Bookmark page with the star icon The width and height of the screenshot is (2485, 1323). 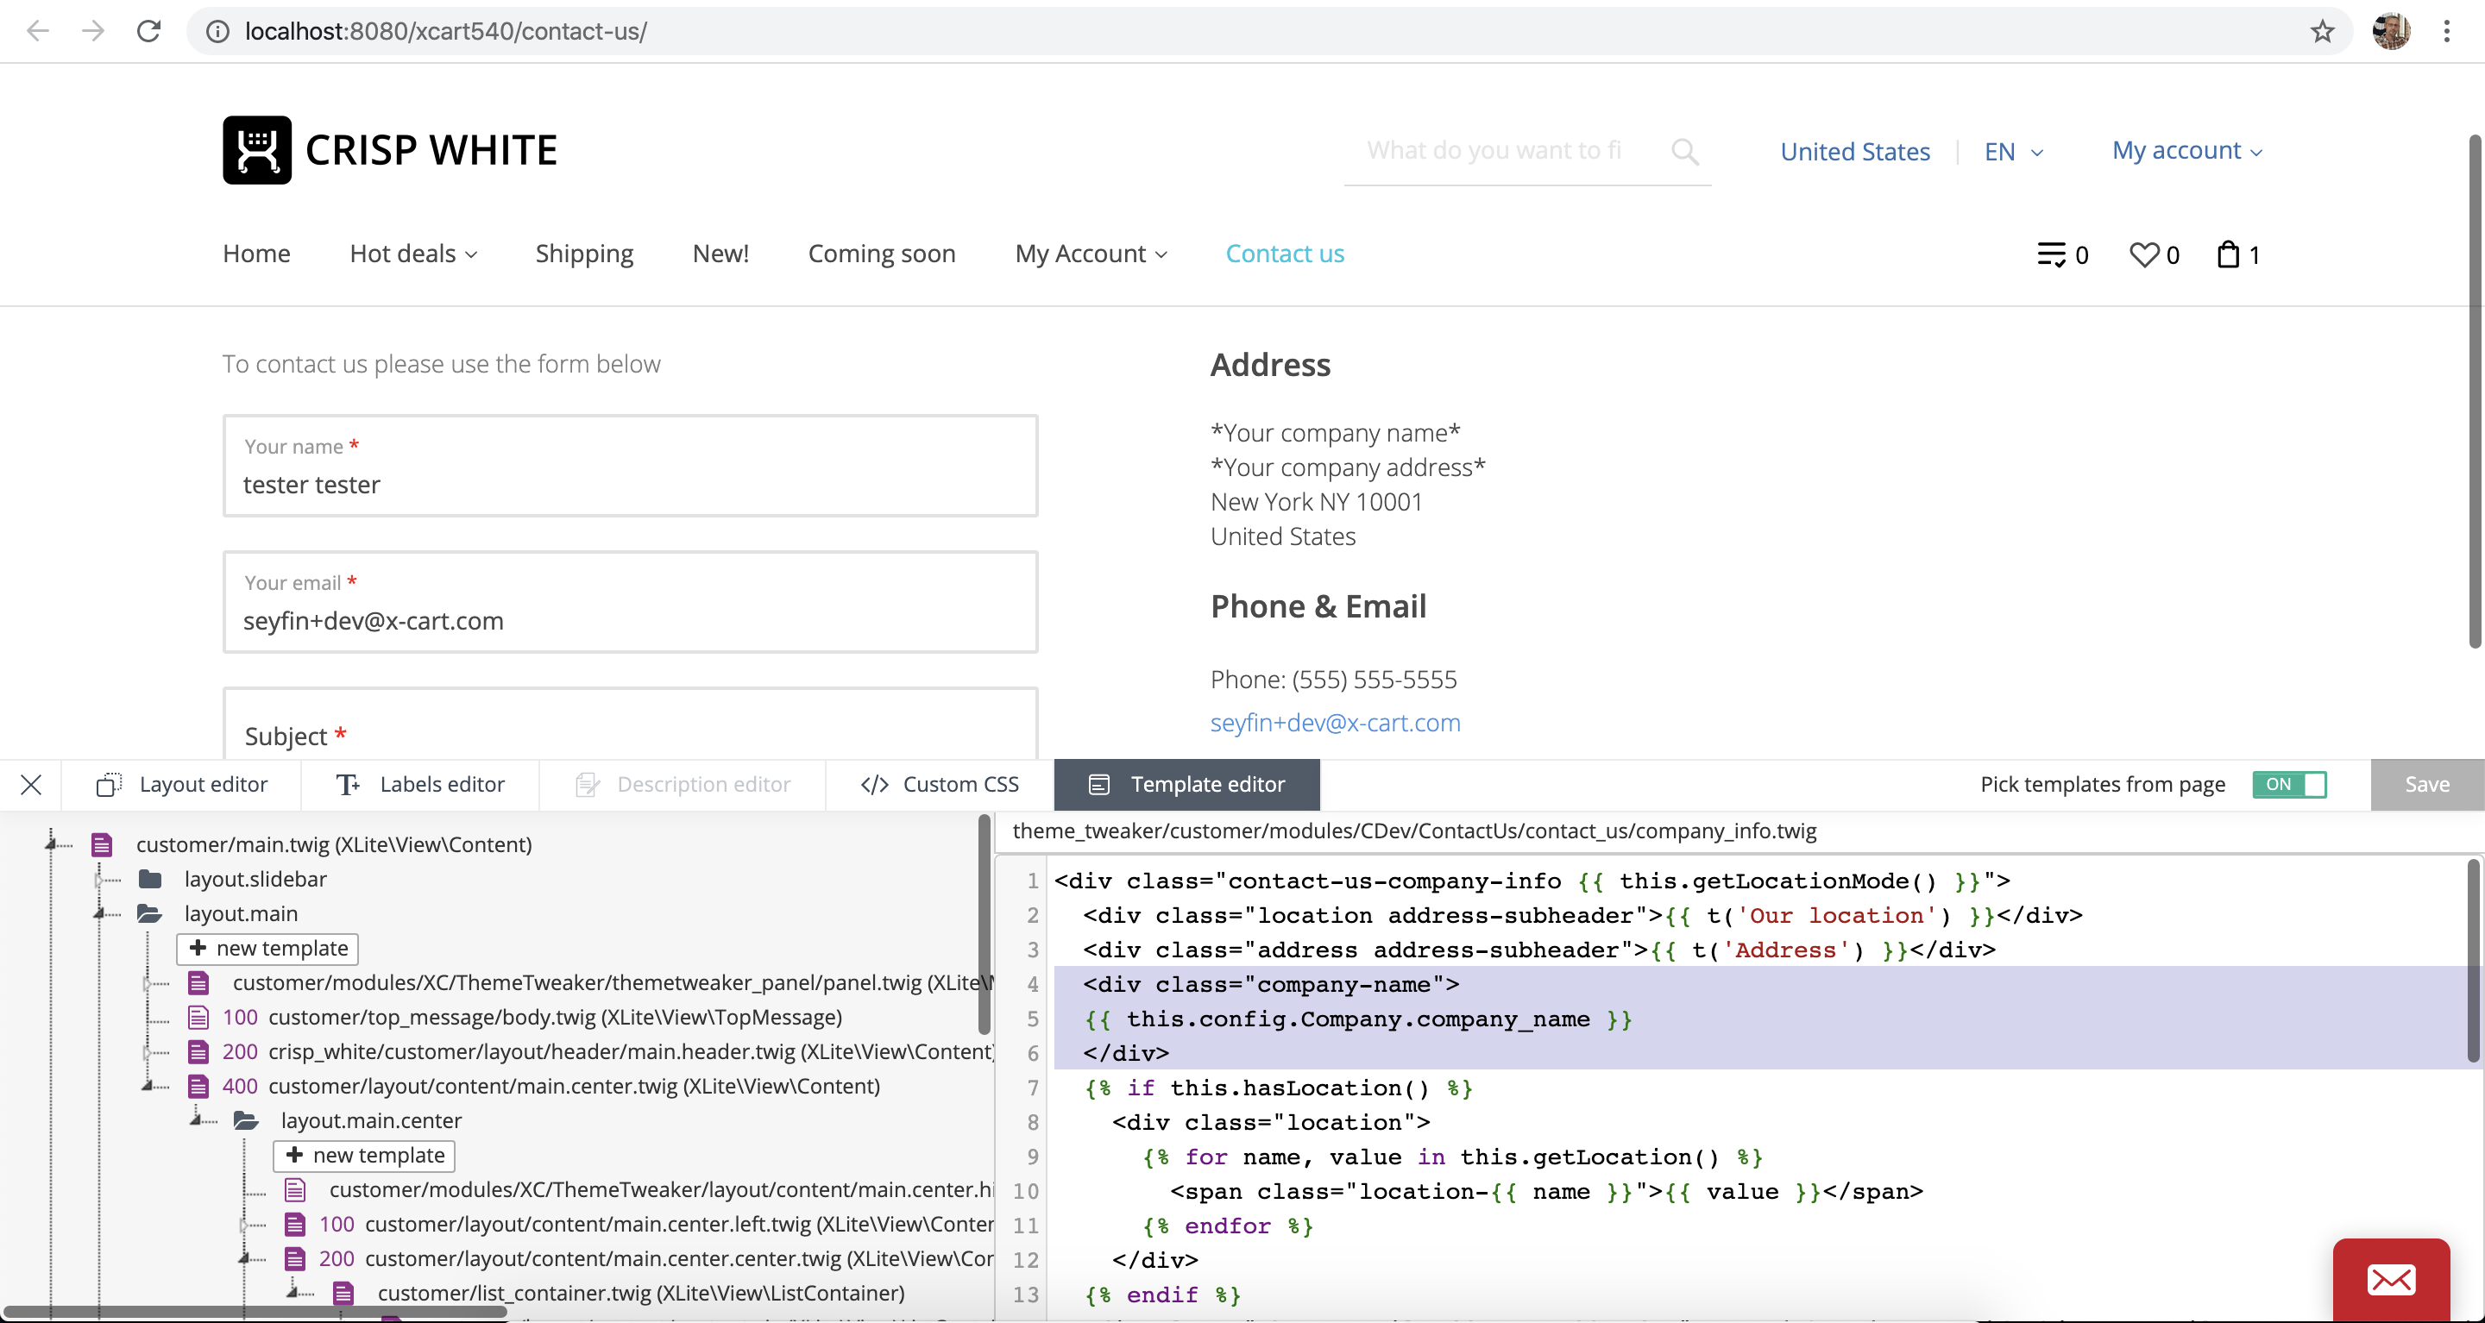point(2322,32)
